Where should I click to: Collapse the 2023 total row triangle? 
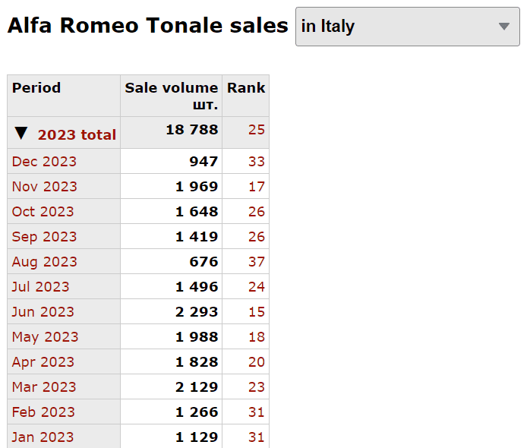pyautogui.click(x=21, y=133)
